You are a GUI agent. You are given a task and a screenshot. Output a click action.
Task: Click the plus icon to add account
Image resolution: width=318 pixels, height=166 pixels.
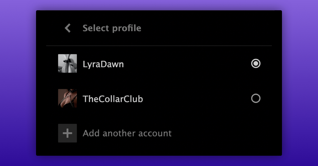[67, 133]
